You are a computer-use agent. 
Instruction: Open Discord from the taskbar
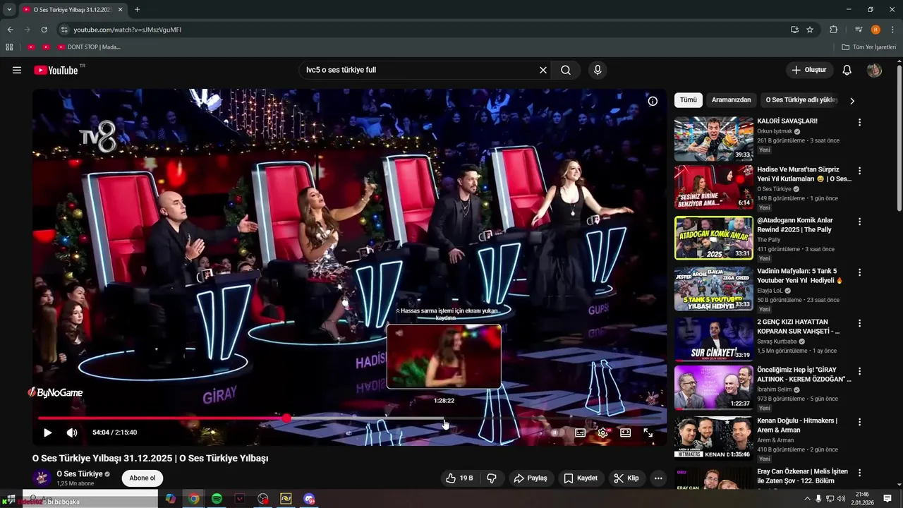[309, 499]
